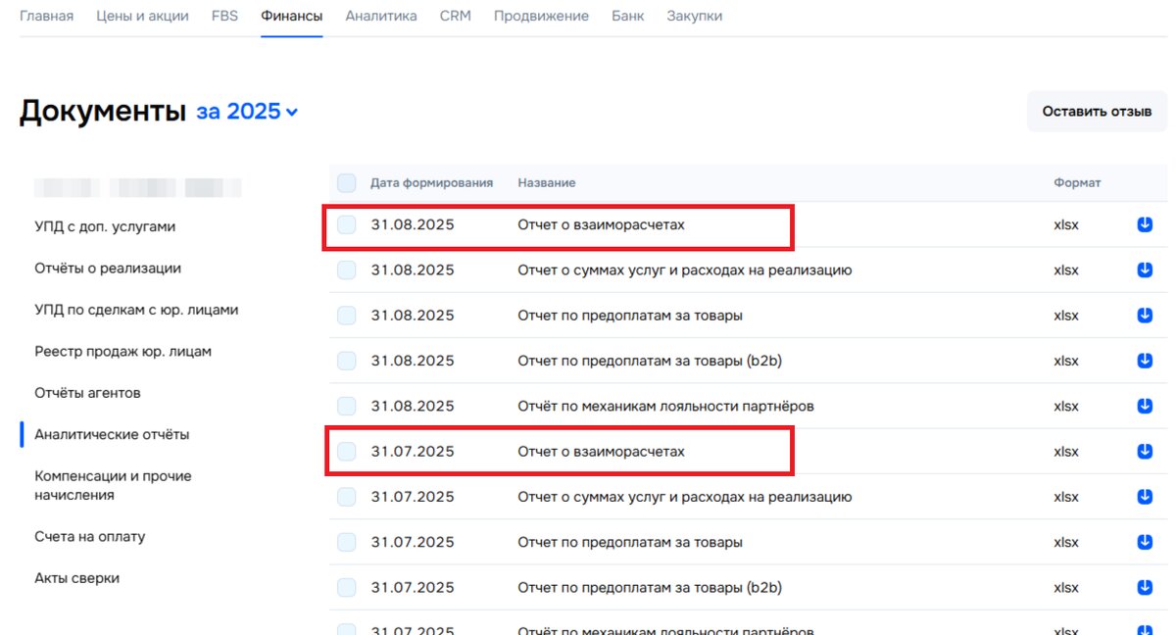Download 31.07.2025 Отчет о суммах услуг report
1176x635 pixels.
(1145, 497)
